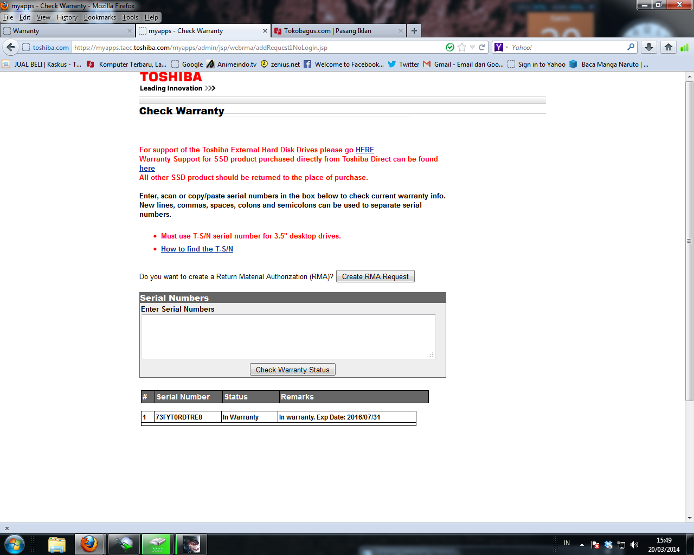The width and height of the screenshot is (694, 555).
Task: Click the Reload page icon
Action: (x=481, y=47)
